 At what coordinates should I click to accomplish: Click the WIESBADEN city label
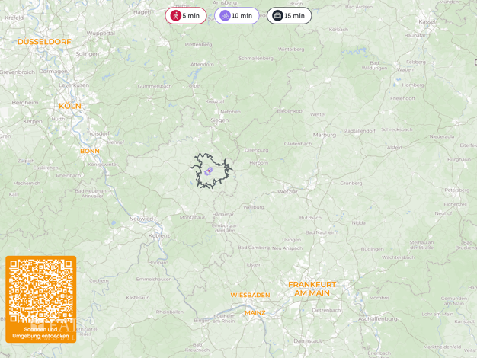pyautogui.click(x=250, y=295)
